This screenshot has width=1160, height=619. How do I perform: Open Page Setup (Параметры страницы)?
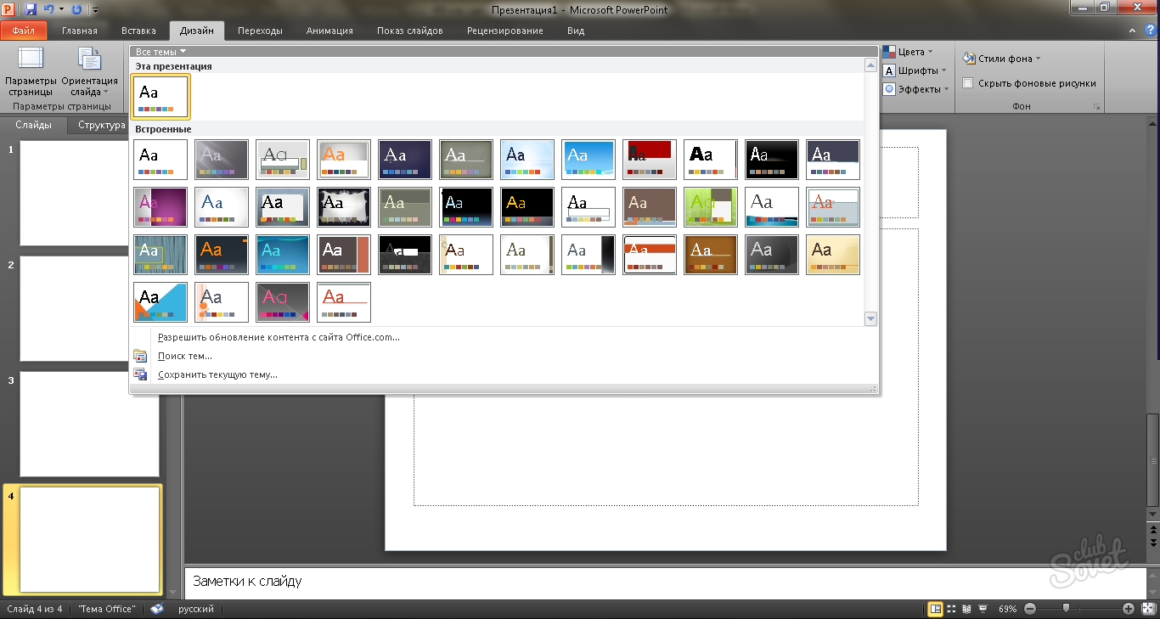(x=31, y=71)
